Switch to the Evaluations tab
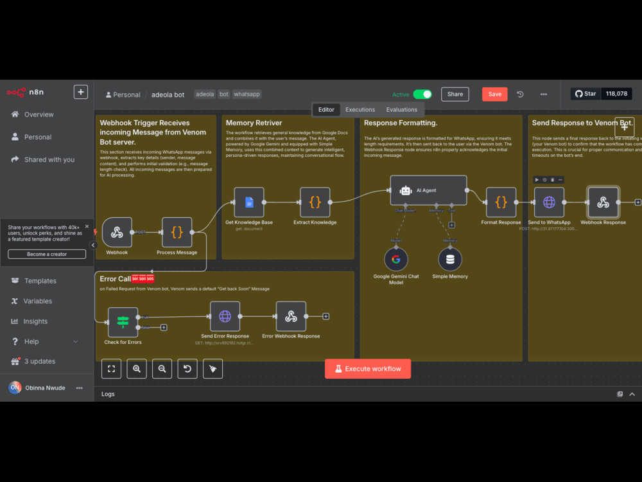This screenshot has width=642, height=482. click(402, 110)
